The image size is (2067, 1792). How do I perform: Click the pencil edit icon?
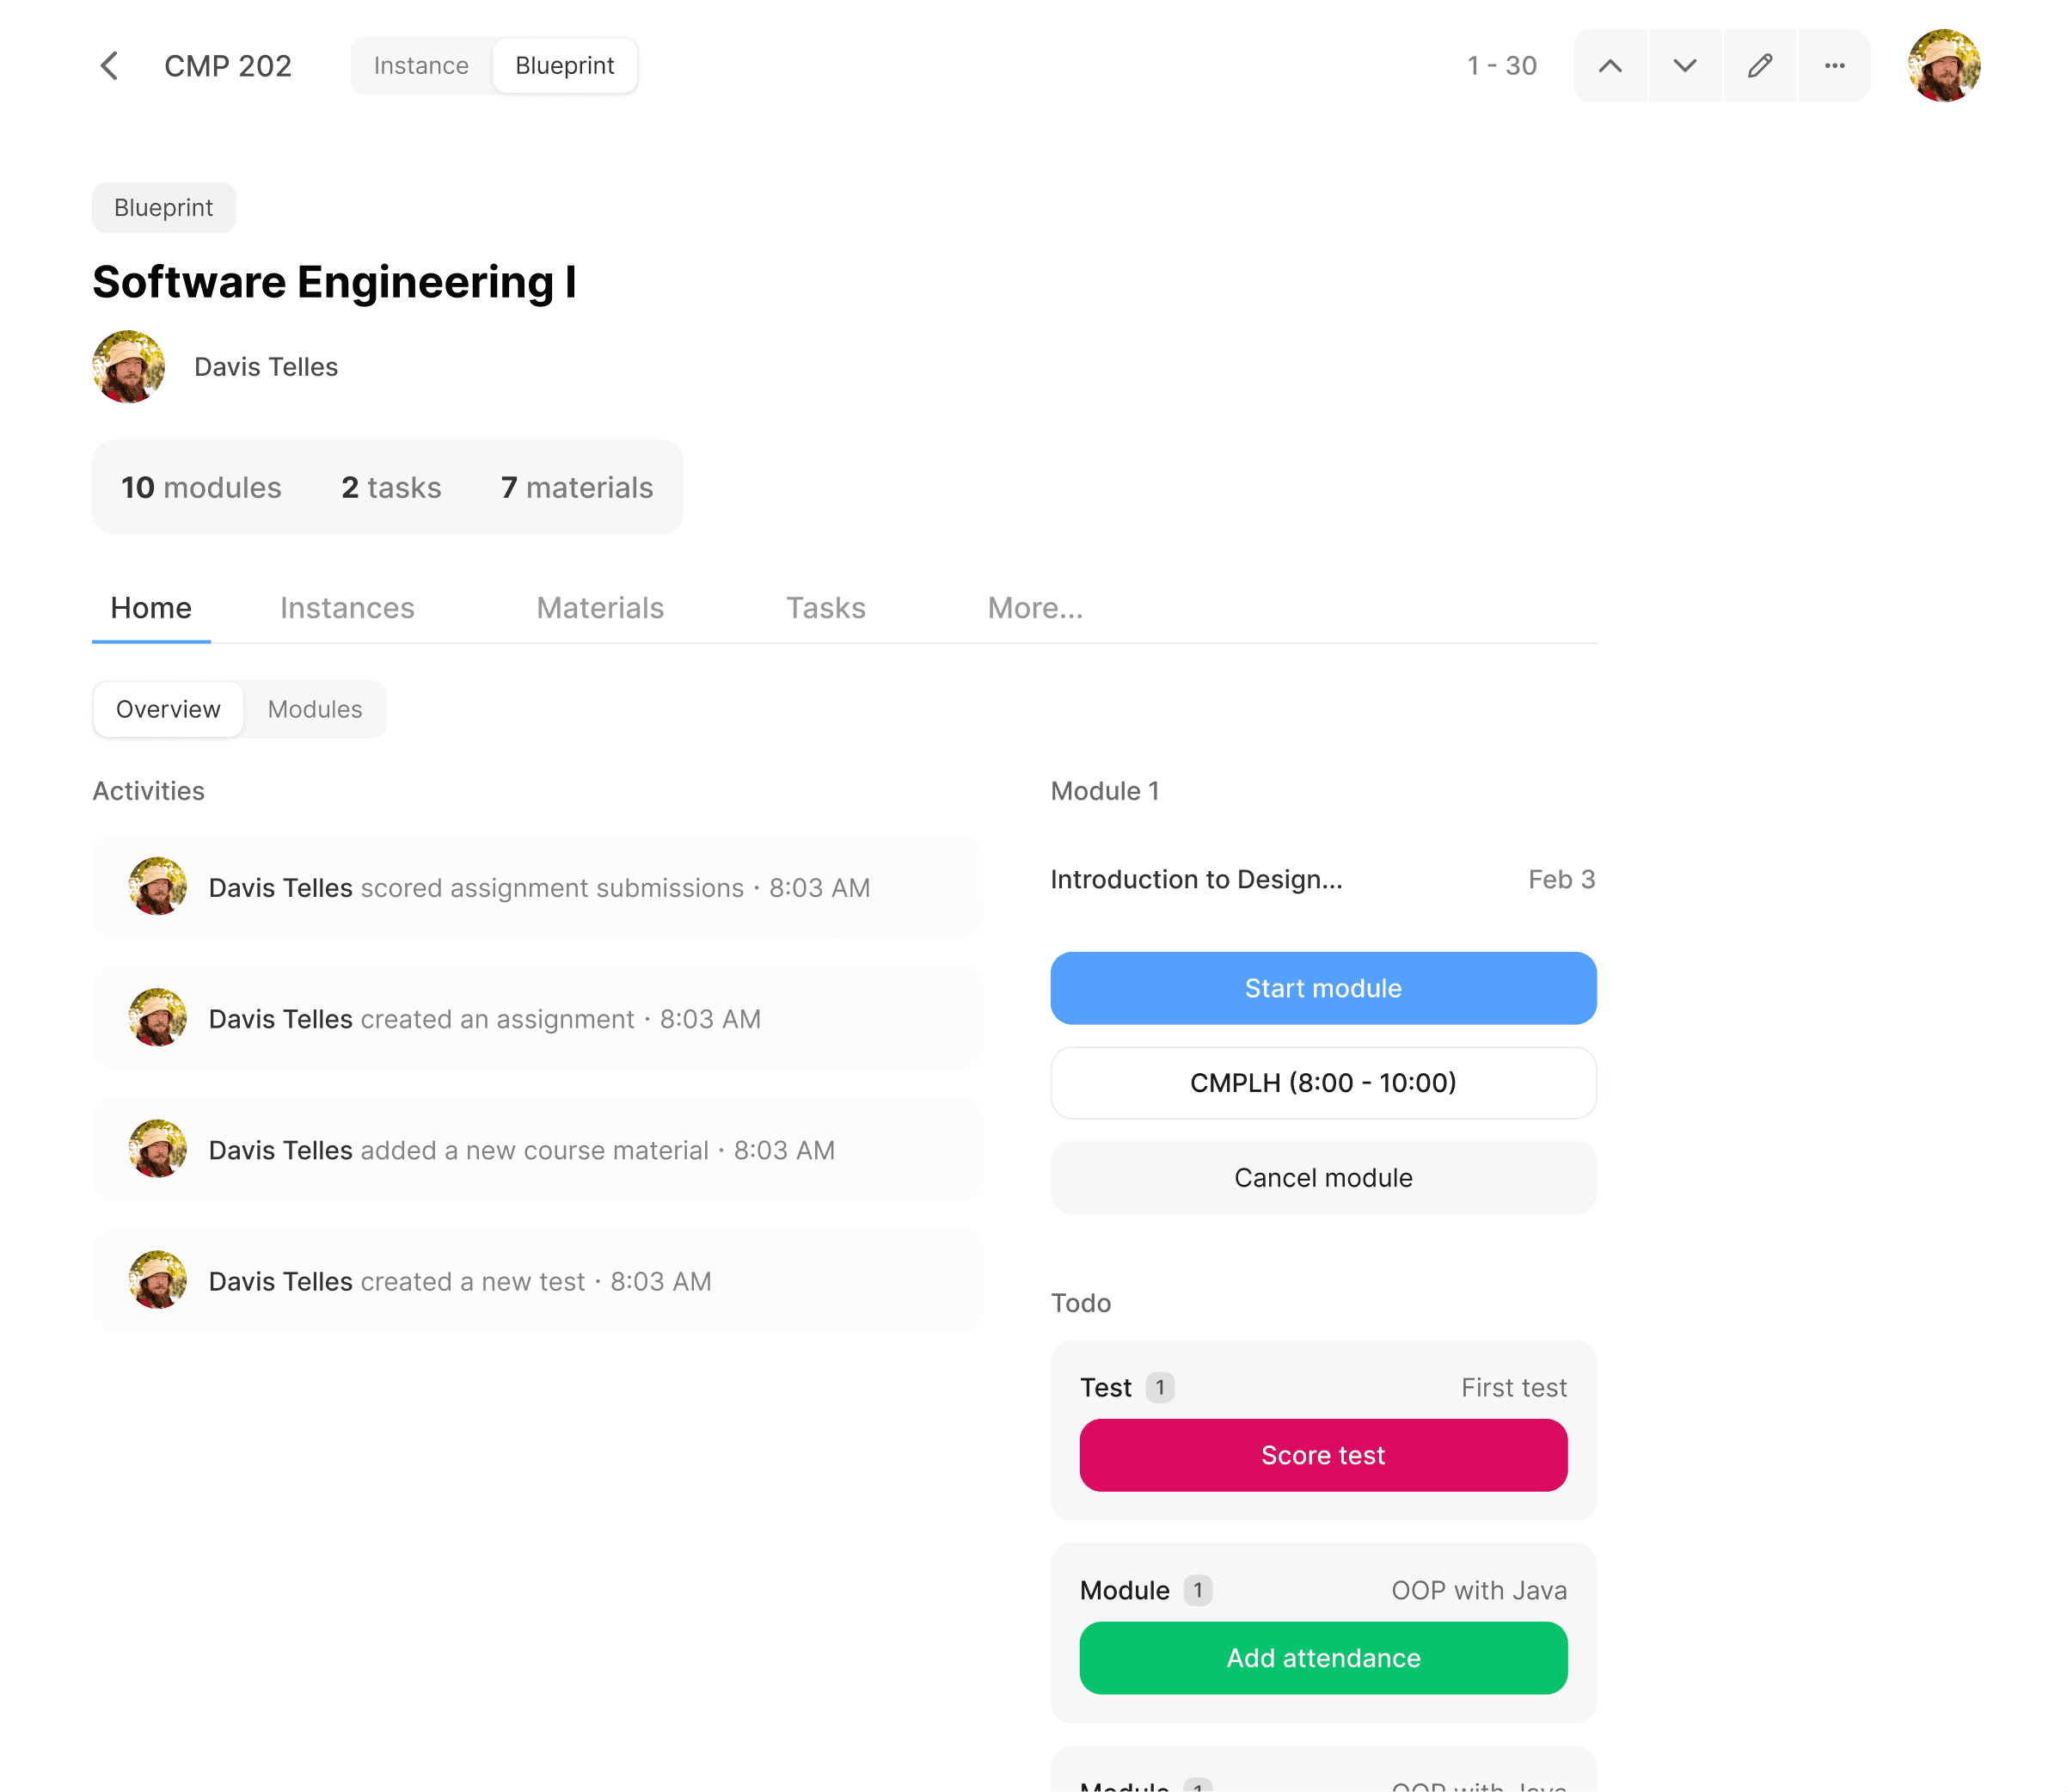1760,66
